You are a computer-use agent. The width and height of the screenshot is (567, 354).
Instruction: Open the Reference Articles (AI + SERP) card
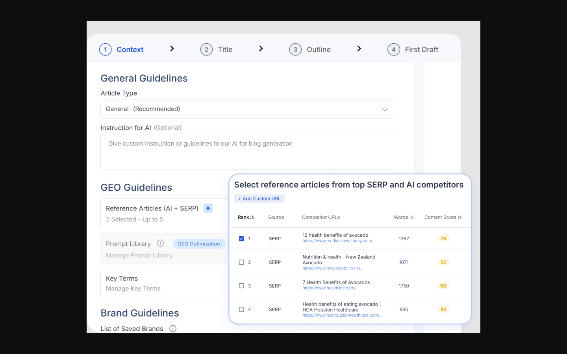[165, 213]
